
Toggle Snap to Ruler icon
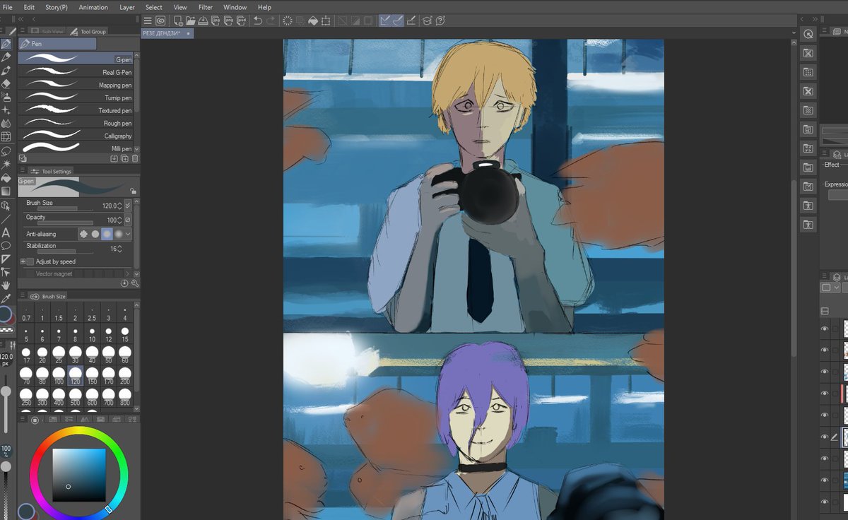(x=385, y=20)
